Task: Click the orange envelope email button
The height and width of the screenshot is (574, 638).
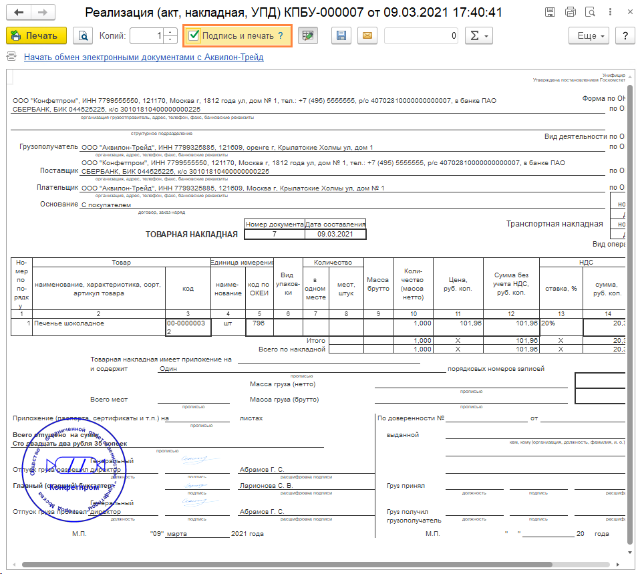Action: point(367,36)
